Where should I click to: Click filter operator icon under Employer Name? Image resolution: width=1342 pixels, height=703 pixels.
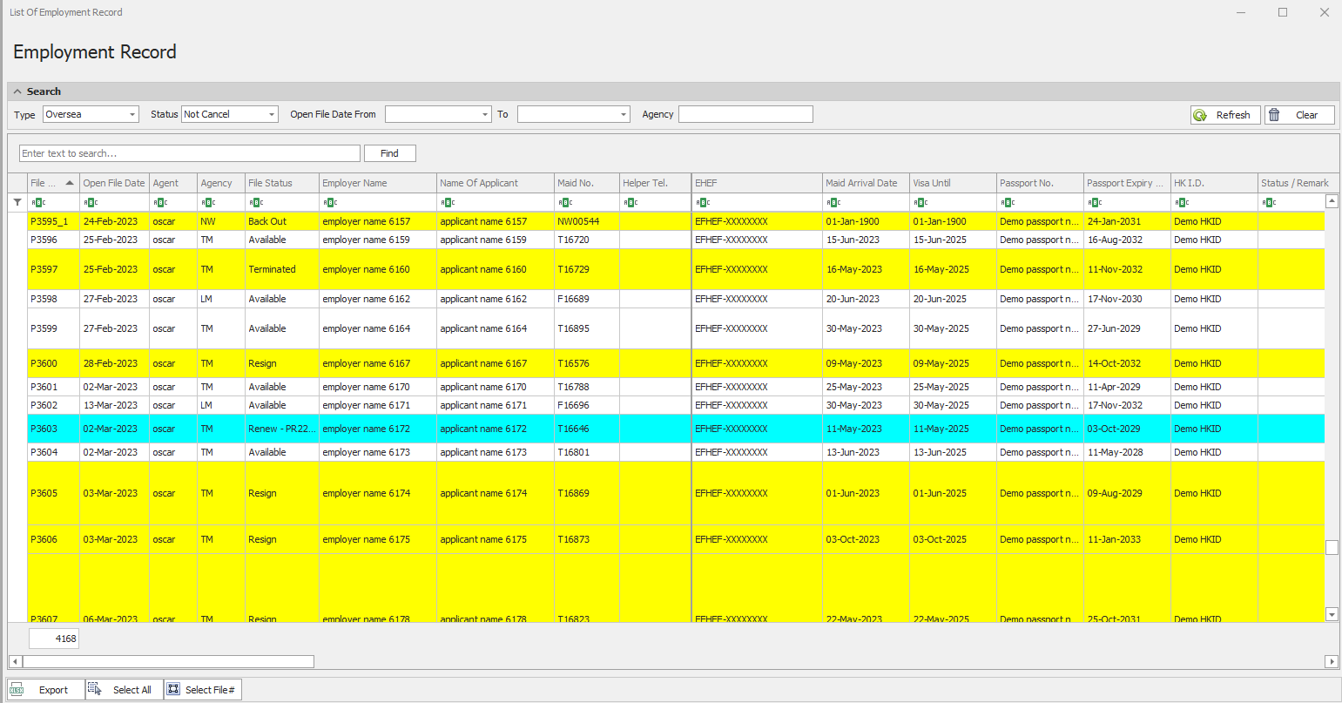point(330,202)
